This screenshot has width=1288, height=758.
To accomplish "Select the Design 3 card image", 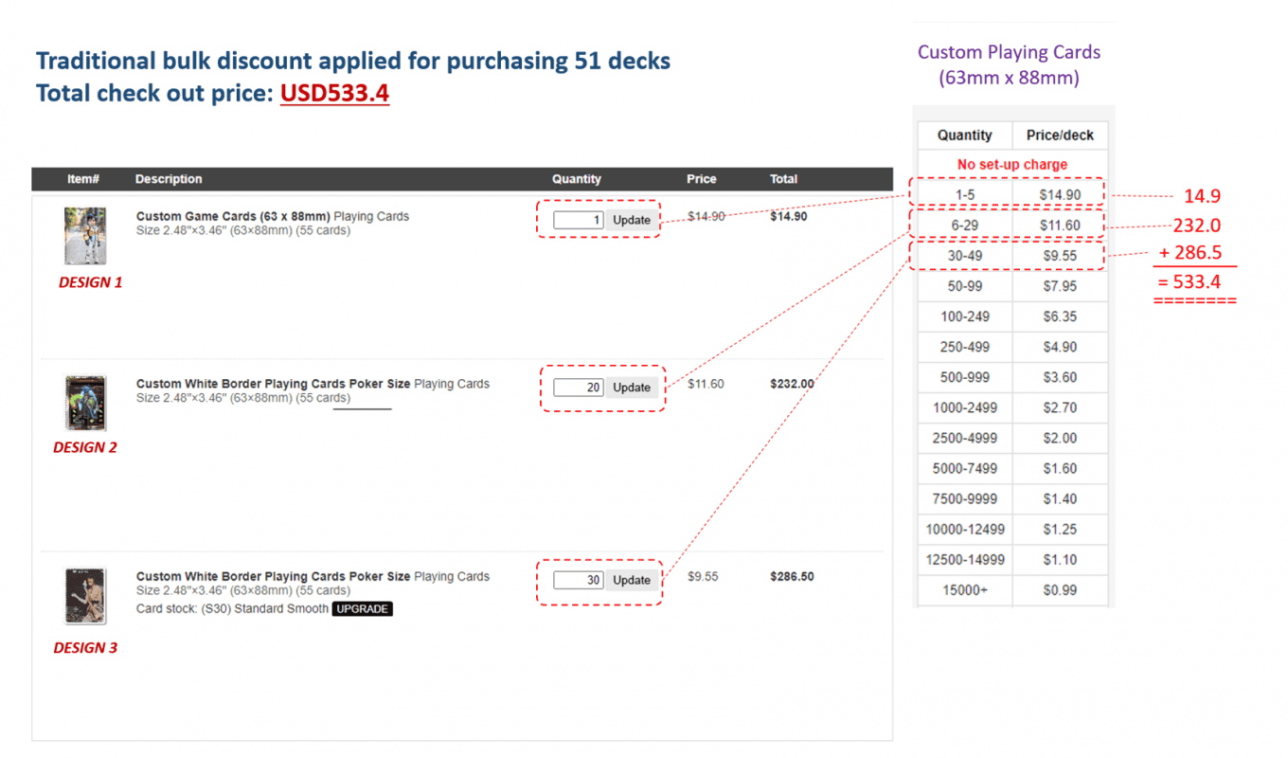I will click(85, 595).
